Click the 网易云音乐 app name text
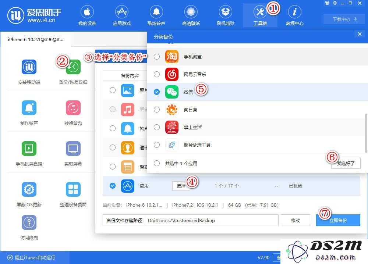This screenshot has width=368, height=264. tap(195, 75)
